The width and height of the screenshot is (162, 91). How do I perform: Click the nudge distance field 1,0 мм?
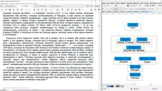tap(153, 9)
